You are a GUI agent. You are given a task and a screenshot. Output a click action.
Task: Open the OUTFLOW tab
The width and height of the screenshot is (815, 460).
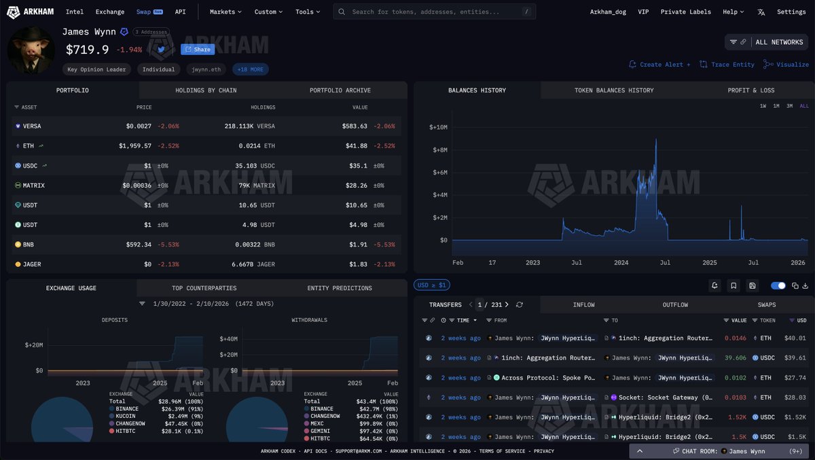pyautogui.click(x=675, y=305)
